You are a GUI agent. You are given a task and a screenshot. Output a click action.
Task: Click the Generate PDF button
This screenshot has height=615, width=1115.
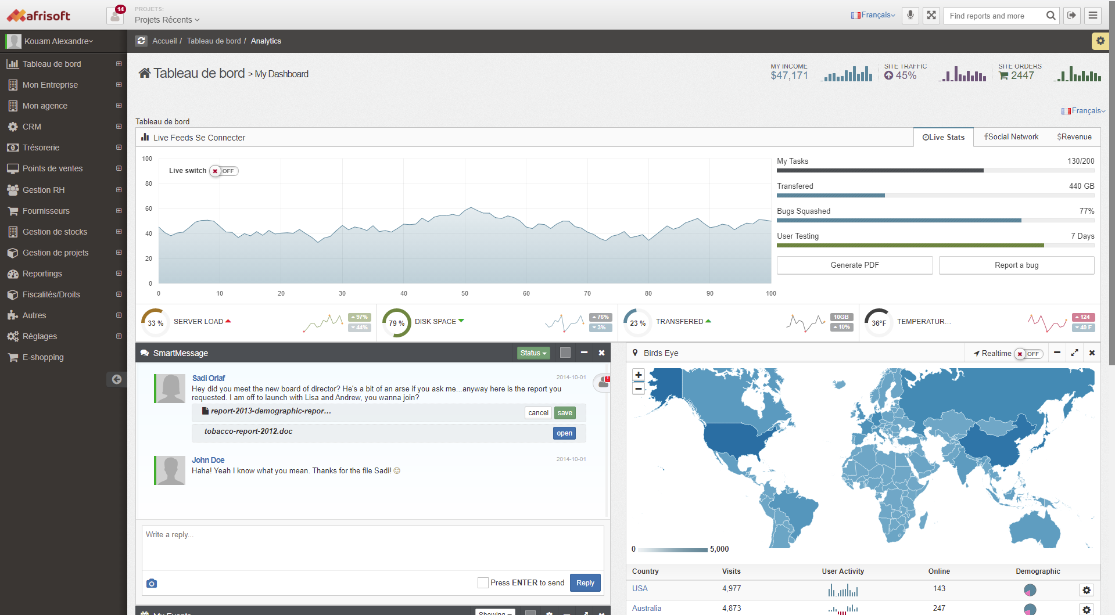point(854,265)
